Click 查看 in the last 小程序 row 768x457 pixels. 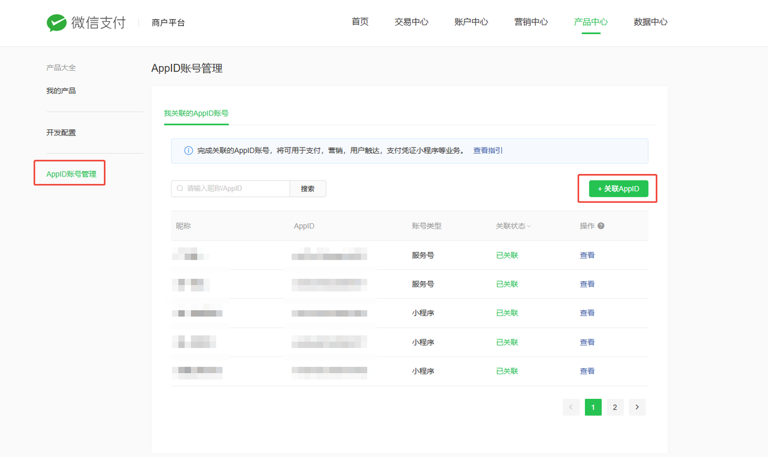point(587,371)
